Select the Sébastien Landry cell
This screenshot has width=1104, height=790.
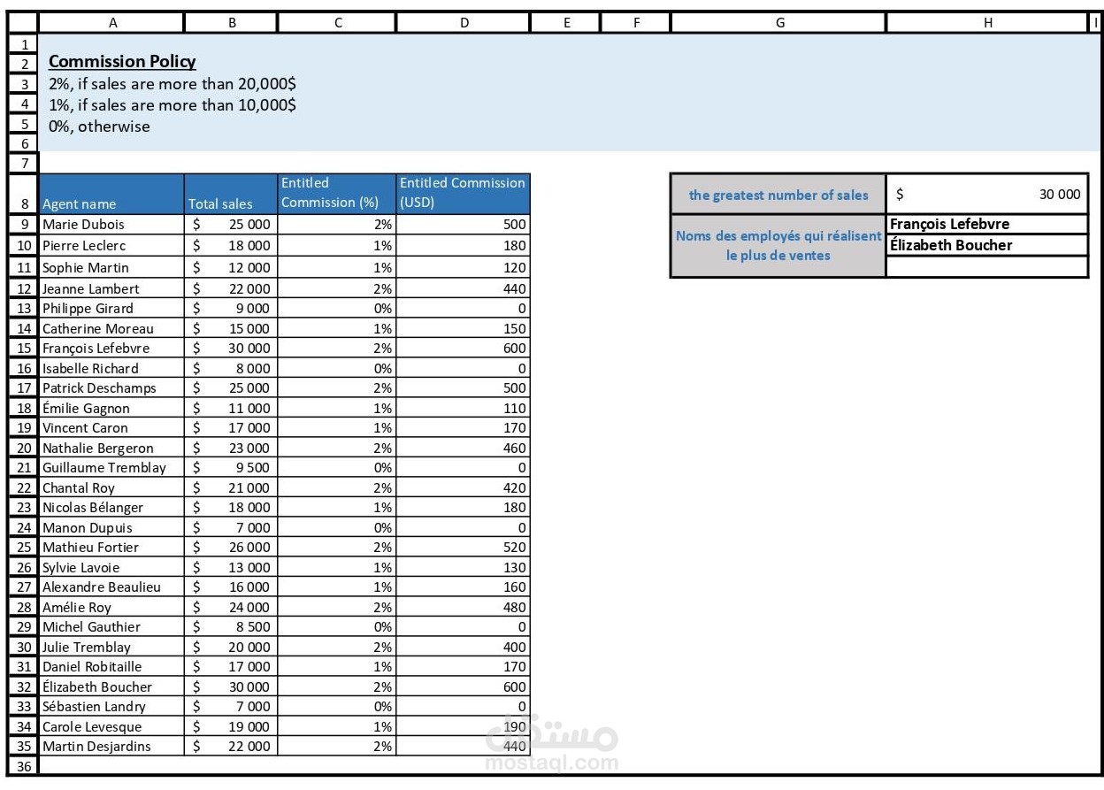[x=112, y=706]
